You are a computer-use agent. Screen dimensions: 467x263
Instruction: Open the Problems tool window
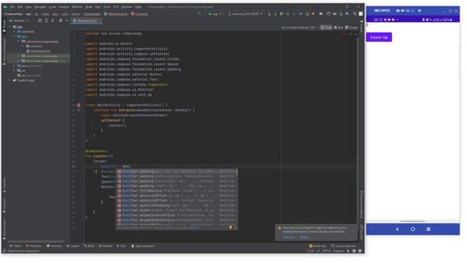pos(34,246)
